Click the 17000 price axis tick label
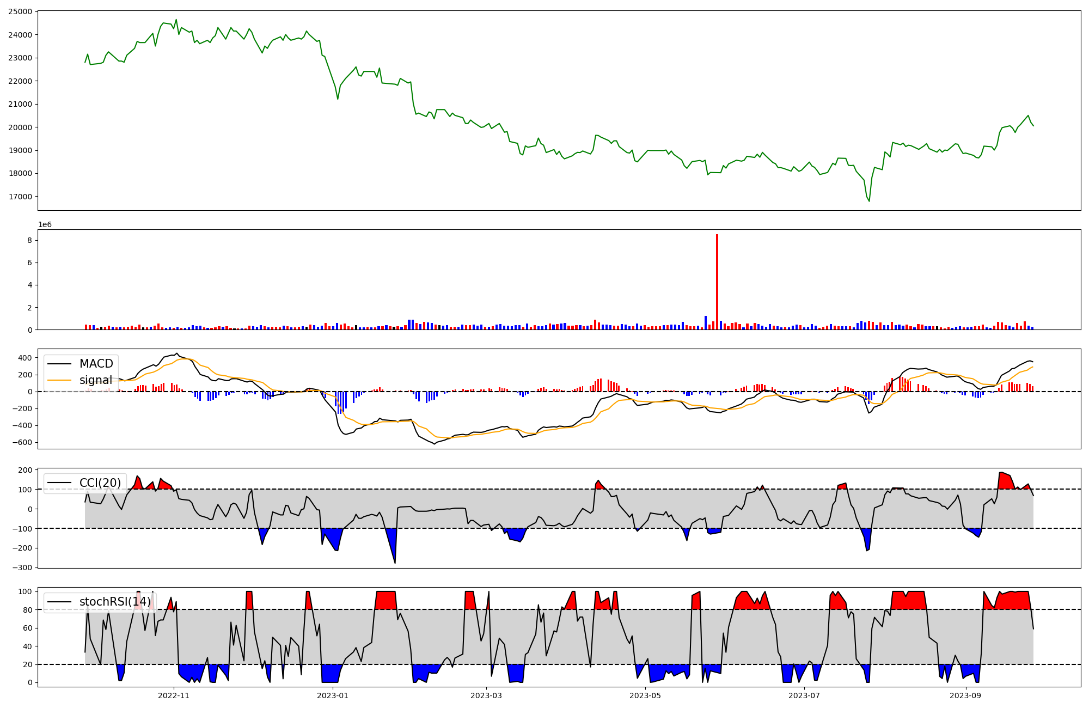The height and width of the screenshot is (708, 1089). [20, 197]
